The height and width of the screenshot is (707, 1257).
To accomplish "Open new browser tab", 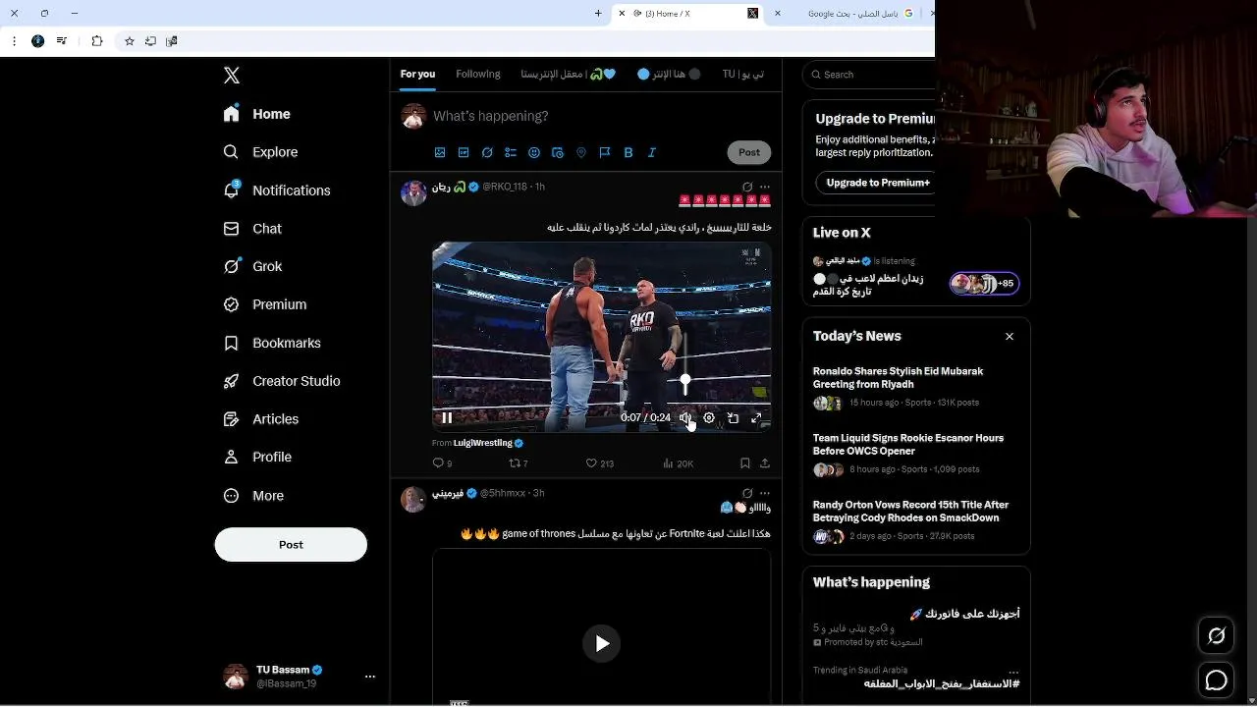I will click(x=598, y=13).
